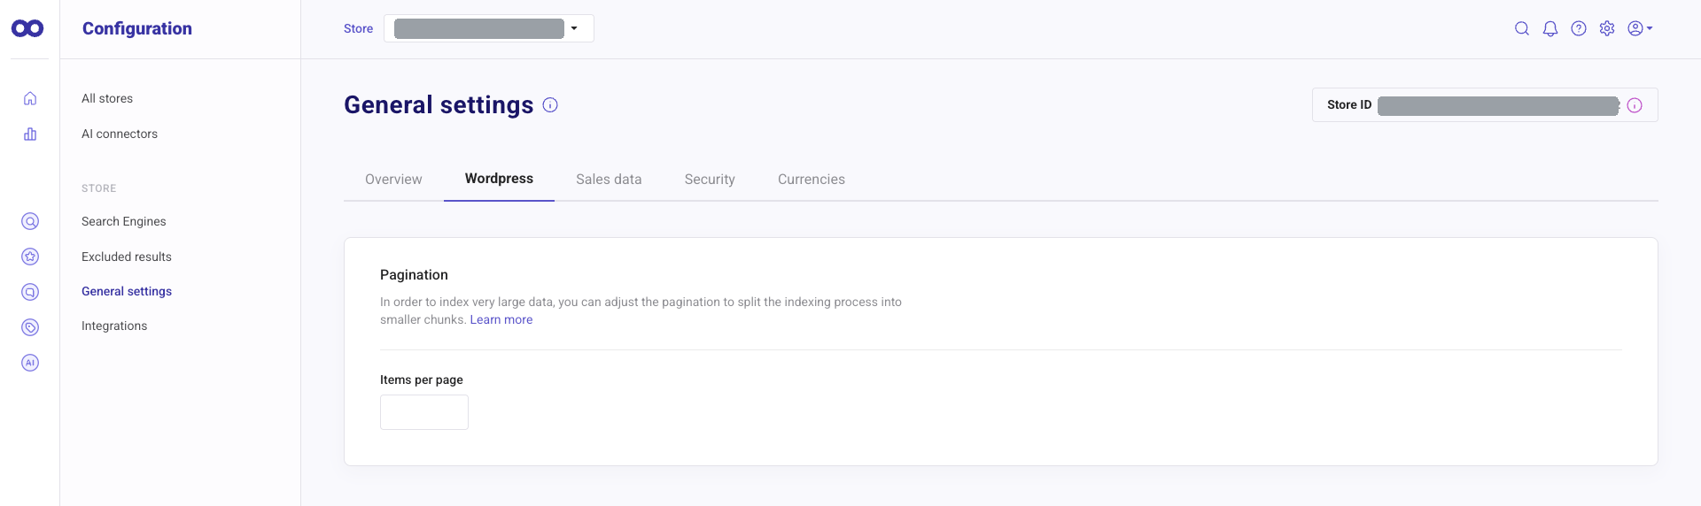Click the Items per page field
Viewport: 1701px width, 506px height.
[x=424, y=412]
